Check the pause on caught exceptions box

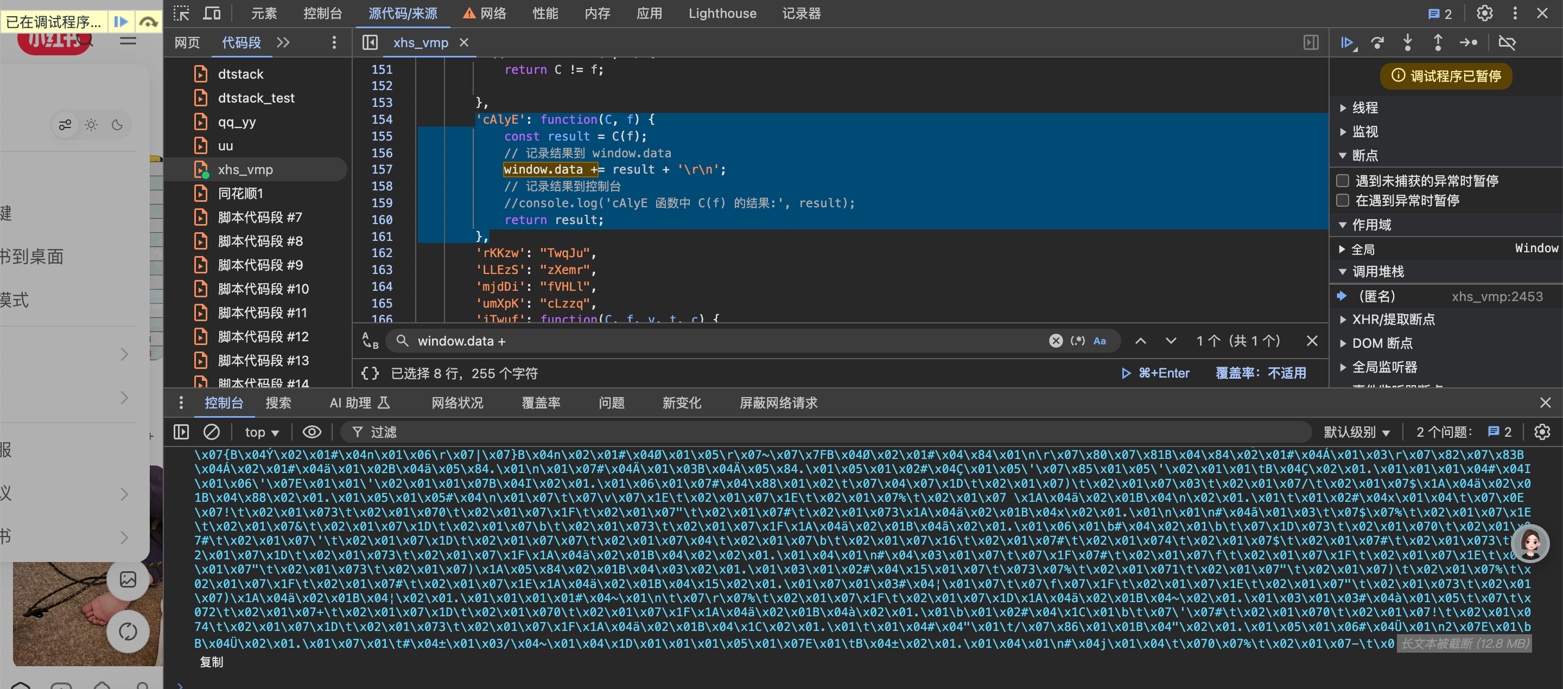coord(1343,200)
